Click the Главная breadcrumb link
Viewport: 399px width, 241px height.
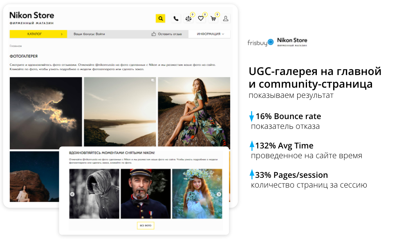(16, 46)
